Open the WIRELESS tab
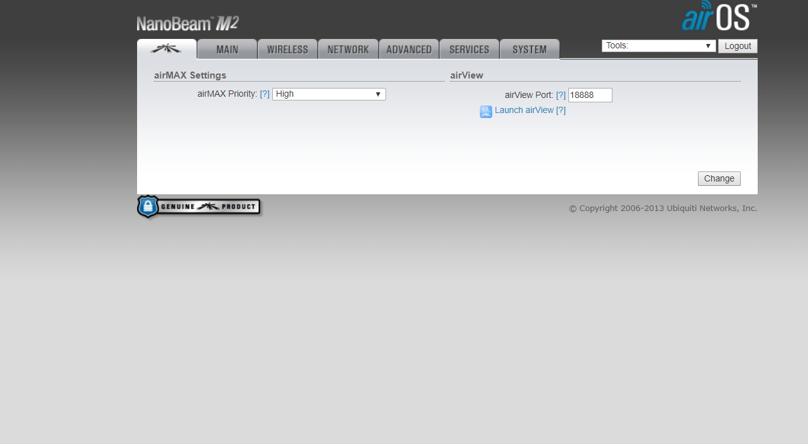Image resolution: width=808 pixels, height=444 pixels. (x=287, y=49)
